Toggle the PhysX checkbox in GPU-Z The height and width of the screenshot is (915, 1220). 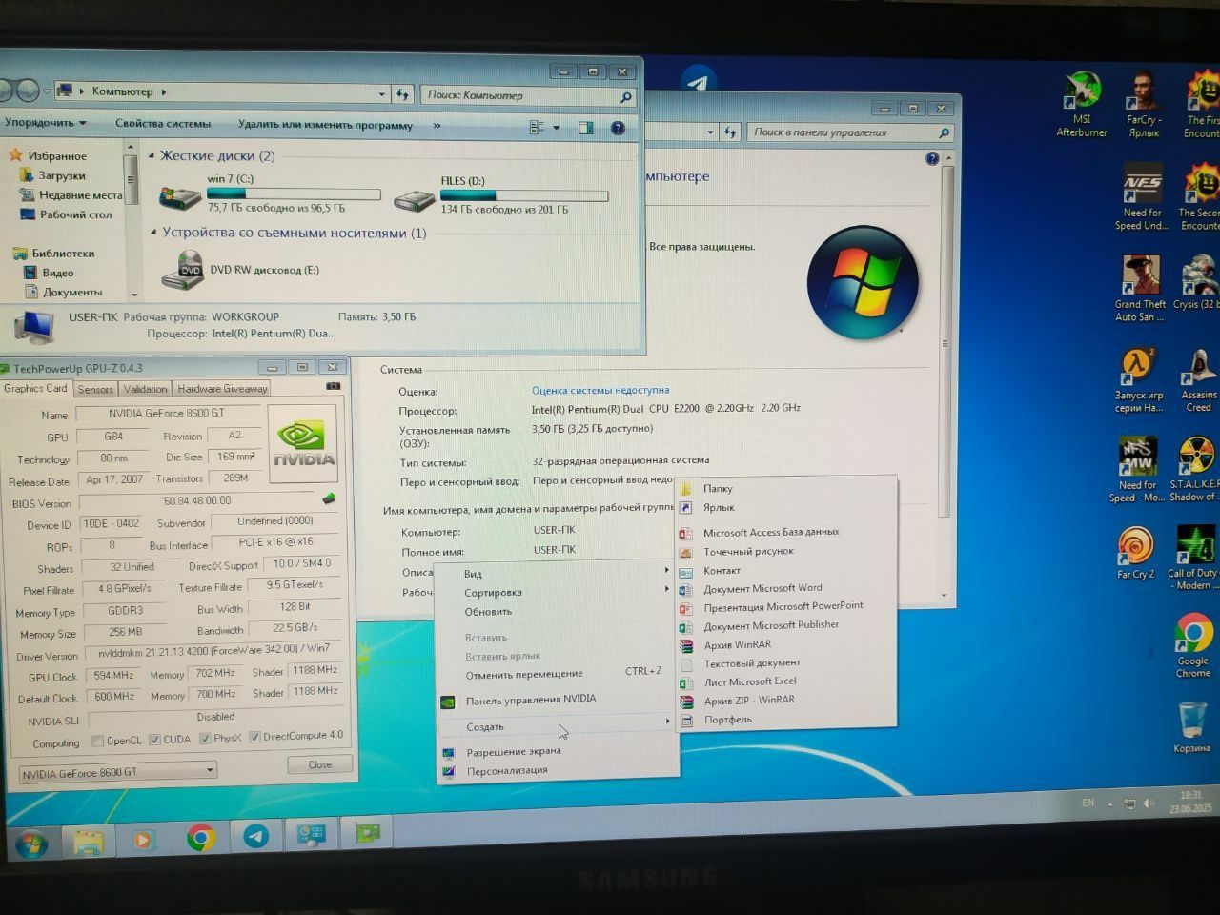coord(205,739)
